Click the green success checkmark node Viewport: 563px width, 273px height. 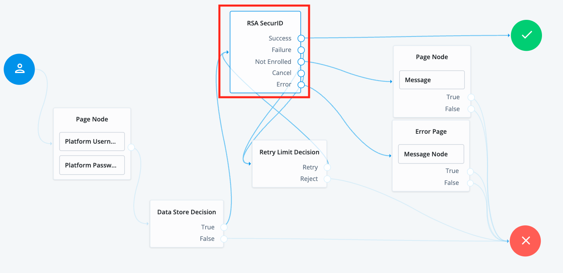(x=526, y=35)
